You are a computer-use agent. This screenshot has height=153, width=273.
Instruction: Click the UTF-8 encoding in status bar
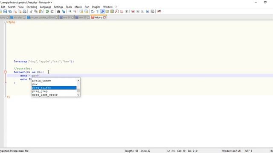[249, 151]
